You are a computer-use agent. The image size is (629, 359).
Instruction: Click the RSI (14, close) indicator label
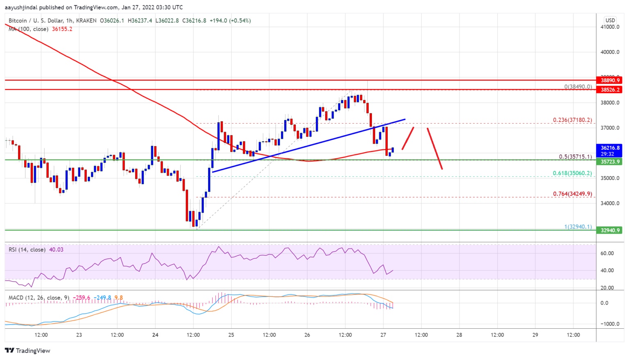click(x=27, y=249)
